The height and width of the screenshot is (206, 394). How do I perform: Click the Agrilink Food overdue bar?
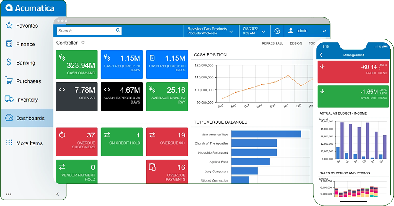coord(251,161)
